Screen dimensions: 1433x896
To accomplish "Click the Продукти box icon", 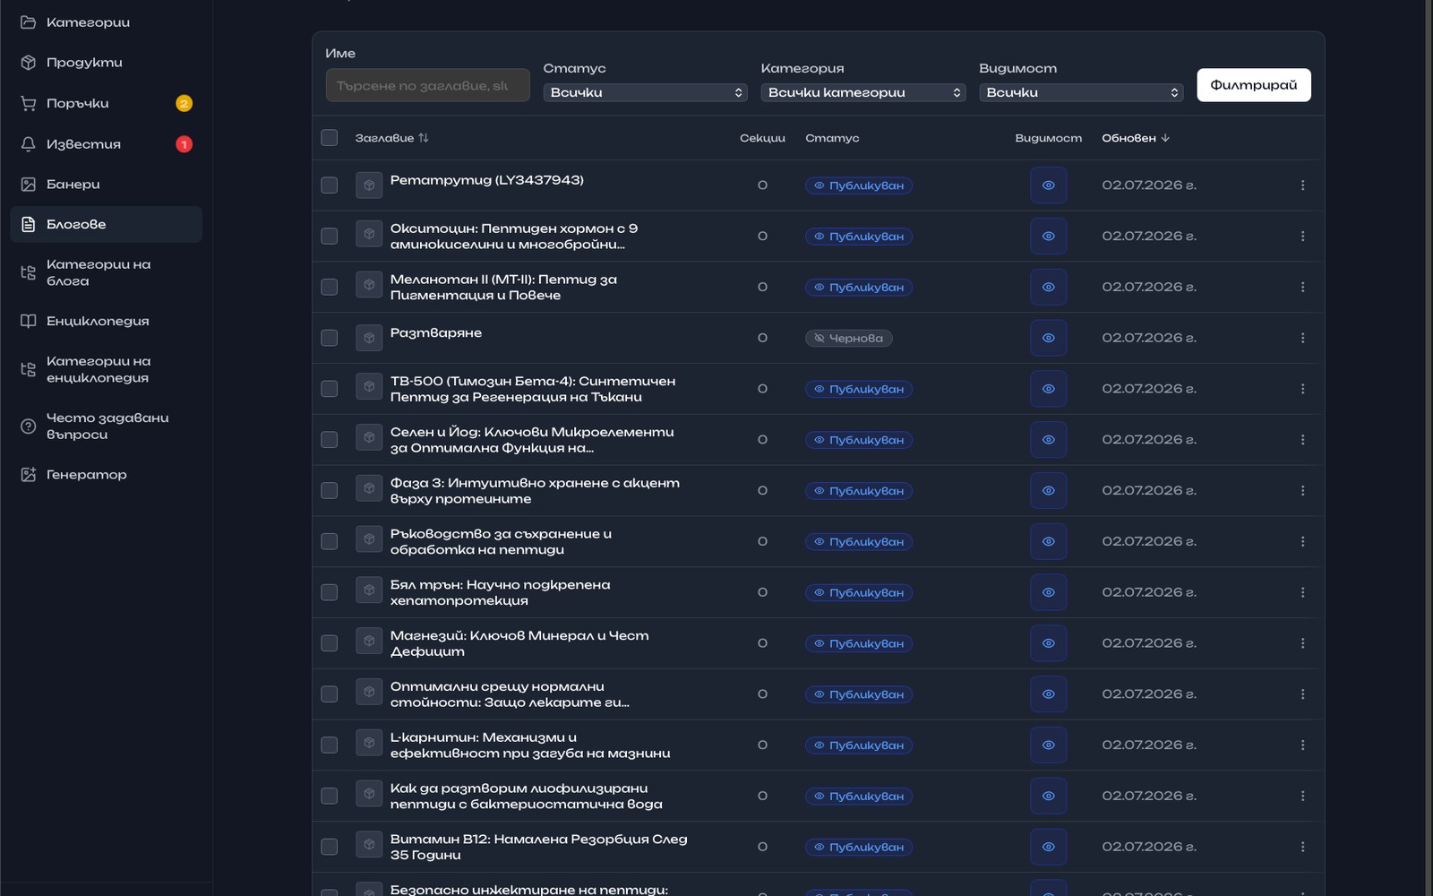I will pos(29,63).
